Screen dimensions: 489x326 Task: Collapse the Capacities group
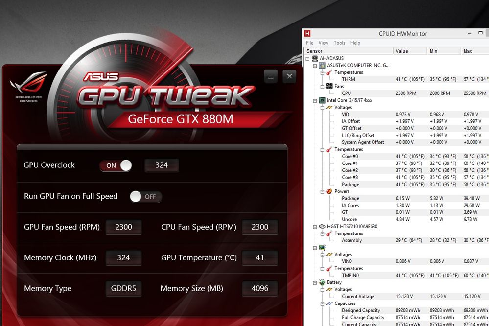tap(322, 303)
